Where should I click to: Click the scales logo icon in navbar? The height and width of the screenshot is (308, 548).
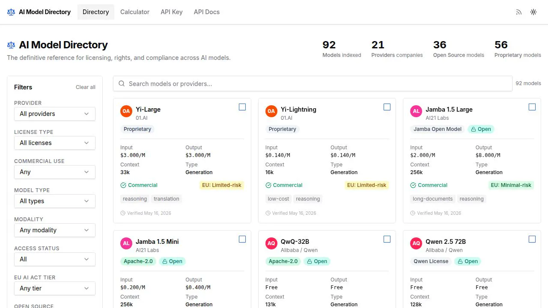click(x=11, y=12)
